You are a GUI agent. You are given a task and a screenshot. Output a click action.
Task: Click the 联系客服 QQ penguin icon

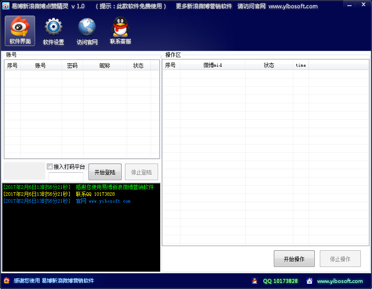pyautogui.click(x=120, y=31)
